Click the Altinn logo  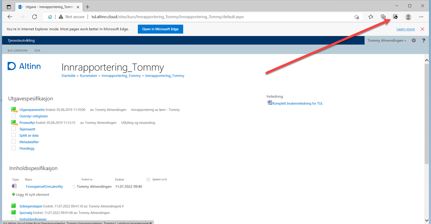(24, 66)
